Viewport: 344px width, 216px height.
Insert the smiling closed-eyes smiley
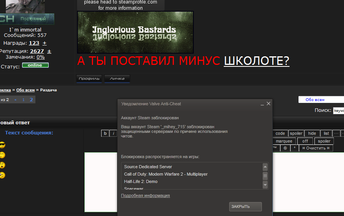tap(2, 155)
